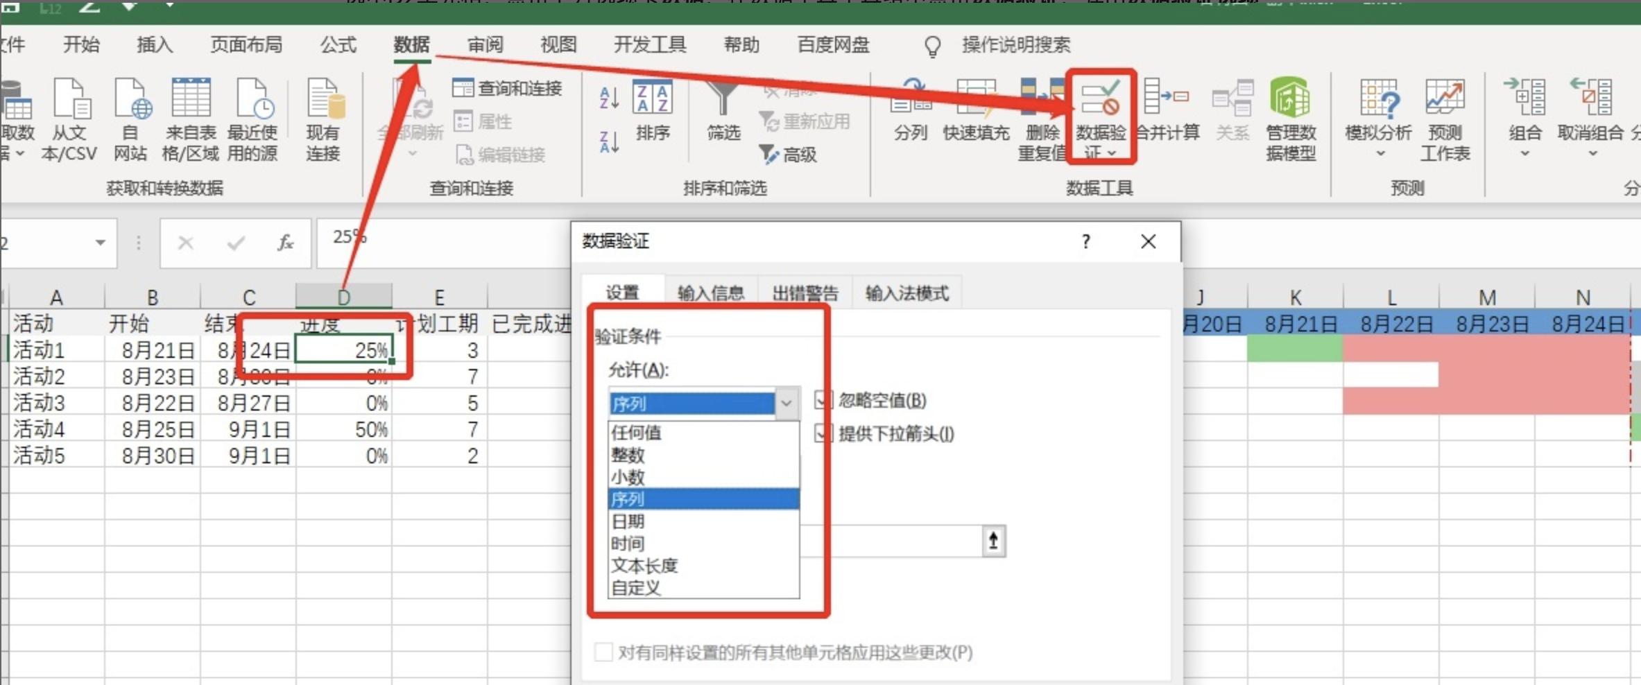The image size is (1641, 685).
Task: Toggle the 忽略空值 checkbox
Action: pos(823,400)
